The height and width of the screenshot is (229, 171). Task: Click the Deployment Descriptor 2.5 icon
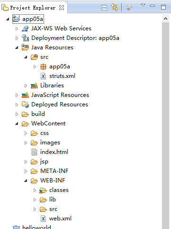(x=25, y=38)
